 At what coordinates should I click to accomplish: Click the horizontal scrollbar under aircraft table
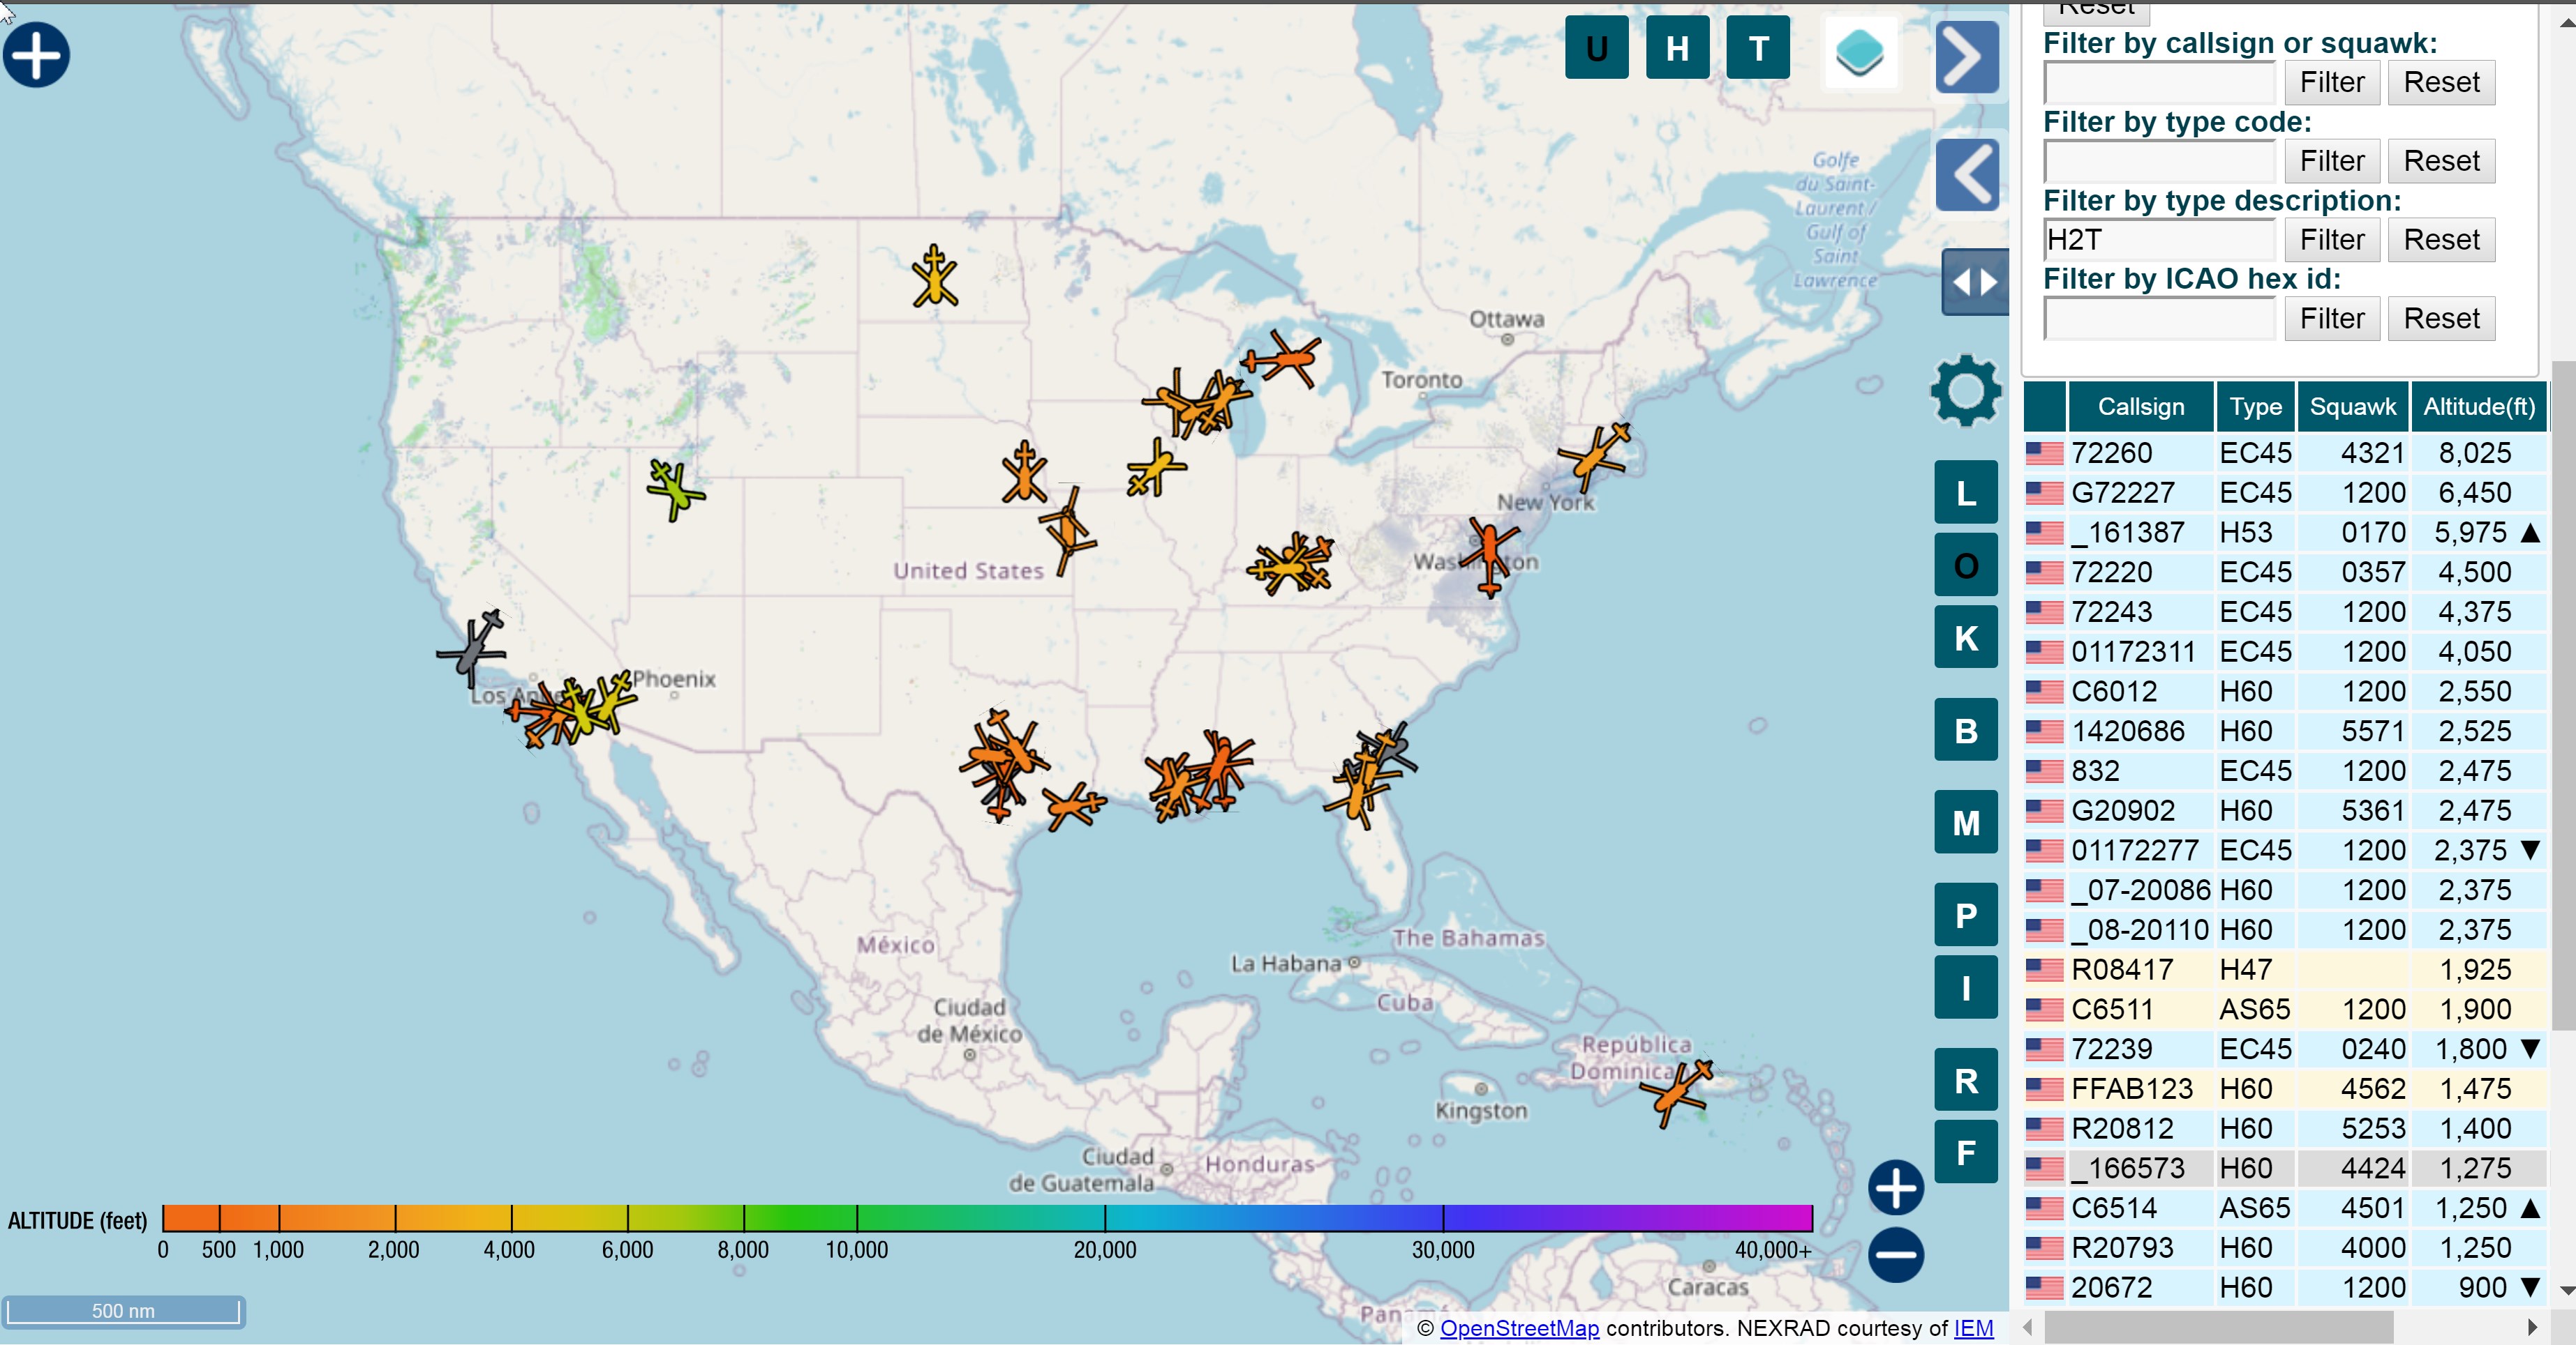click(2218, 1328)
